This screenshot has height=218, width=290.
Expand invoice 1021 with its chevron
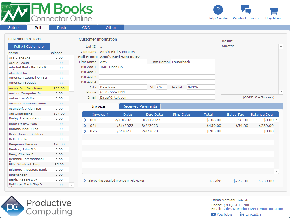[x=85, y=126]
